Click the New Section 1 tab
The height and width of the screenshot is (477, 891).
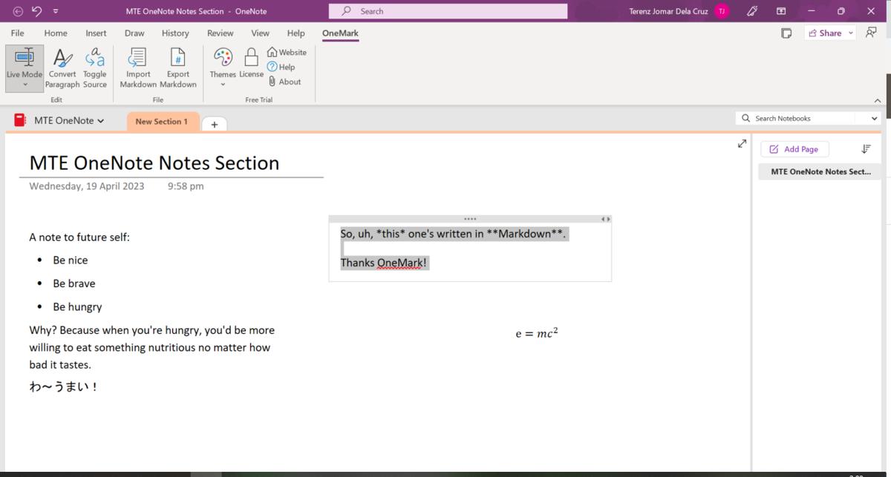[x=162, y=121]
